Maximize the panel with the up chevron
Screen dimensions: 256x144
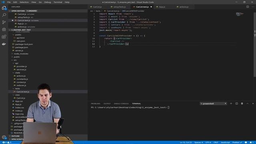tap(248, 104)
